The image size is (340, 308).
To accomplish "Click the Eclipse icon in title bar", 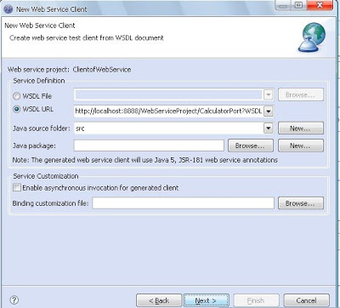I will [8, 9].
